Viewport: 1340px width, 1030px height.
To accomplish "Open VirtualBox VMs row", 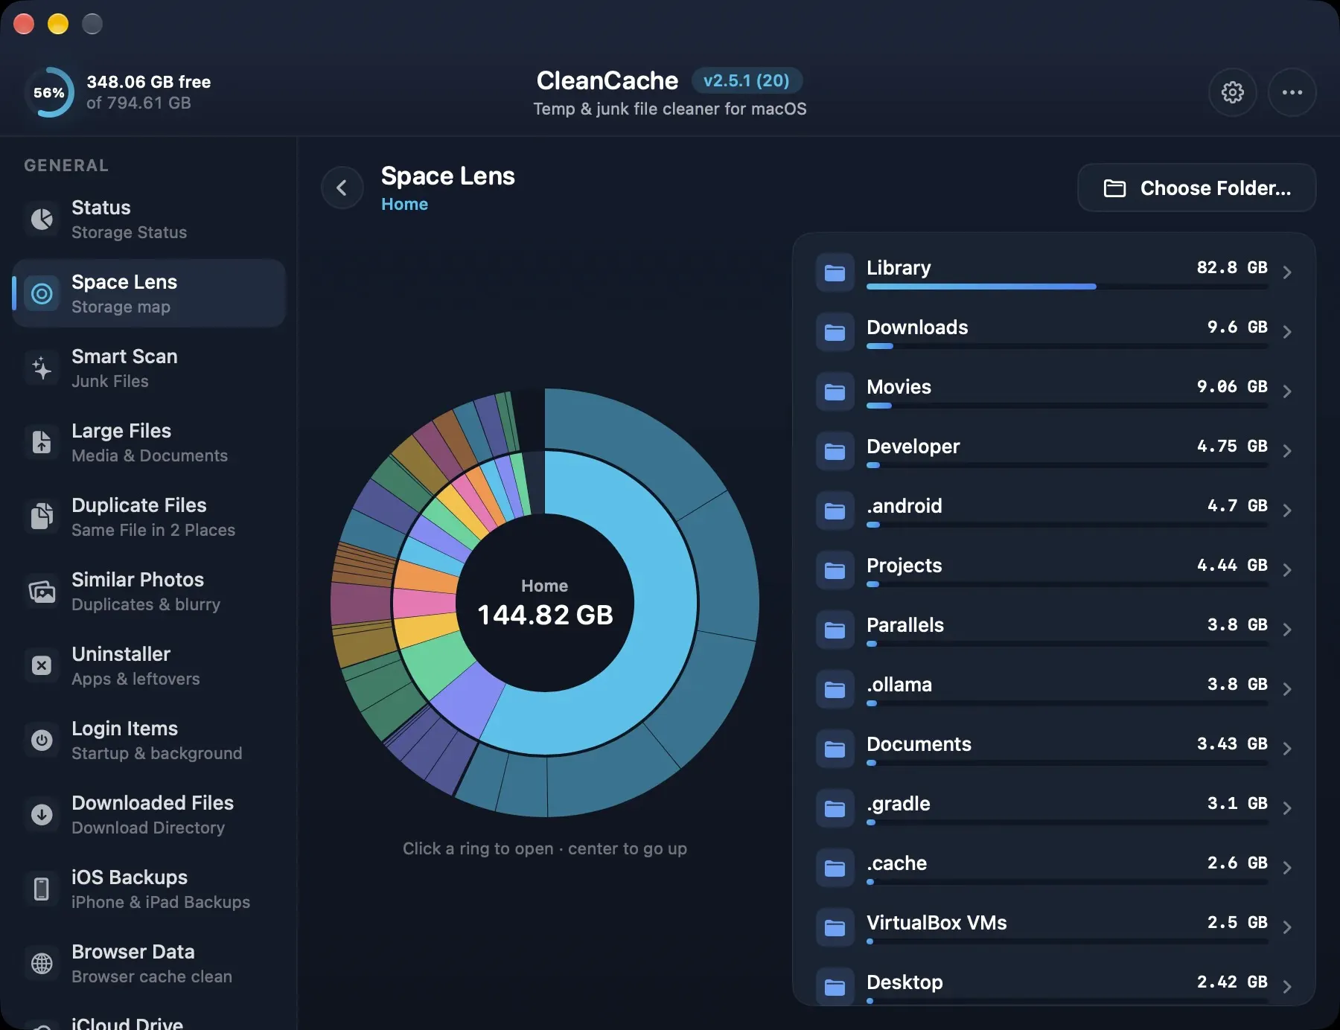I will (1054, 927).
